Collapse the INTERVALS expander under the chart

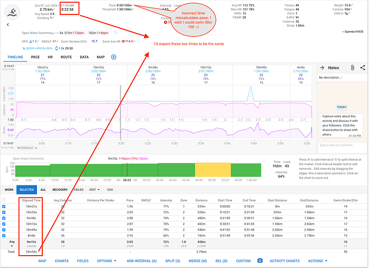point(27,148)
